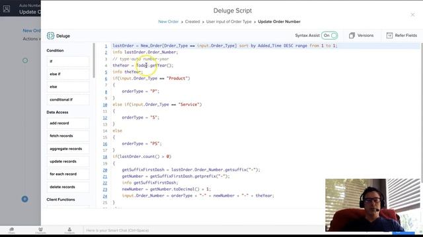Click Update Order Number breadcrumb

[279, 22]
